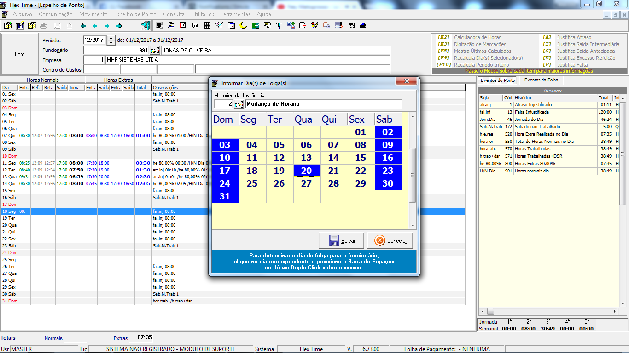The width and height of the screenshot is (629, 353).
Task: Click the Flex Time app icon in menu bar
Action: [x=5, y=14]
